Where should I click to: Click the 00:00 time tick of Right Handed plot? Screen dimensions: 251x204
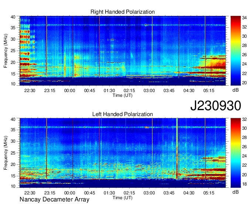pyautogui.click(x=69, y=91)
